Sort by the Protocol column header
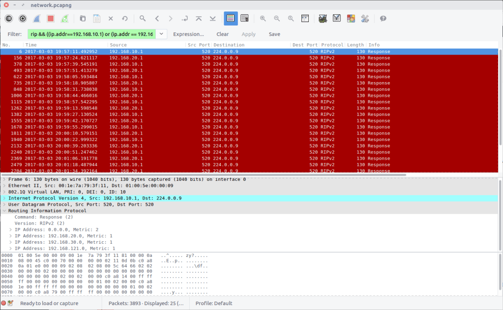The width and height of the screenshot is (503, 310). pos(332,45)
